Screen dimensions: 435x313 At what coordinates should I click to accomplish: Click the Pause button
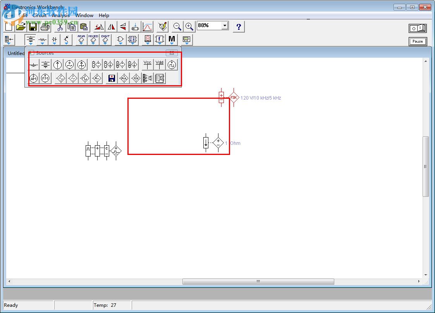coord(418,41)
